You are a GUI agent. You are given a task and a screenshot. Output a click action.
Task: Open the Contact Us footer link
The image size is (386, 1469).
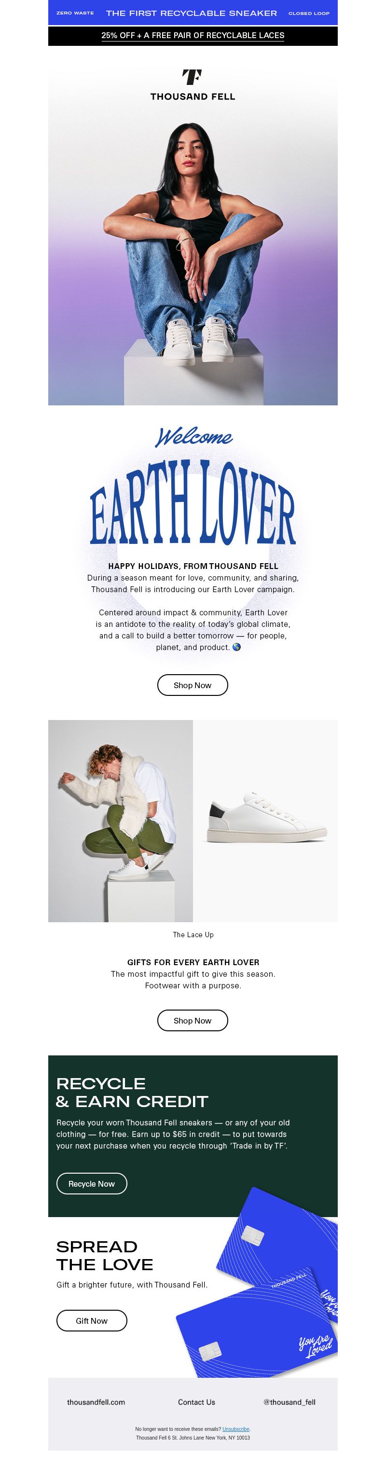197,1402
